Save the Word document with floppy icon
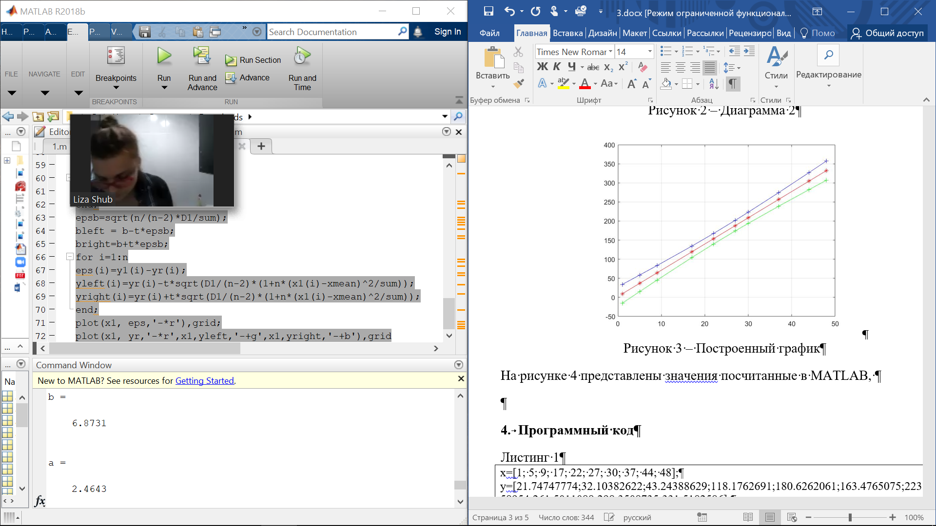The width and height of the screenshot is (936, 526). [488, 11]
